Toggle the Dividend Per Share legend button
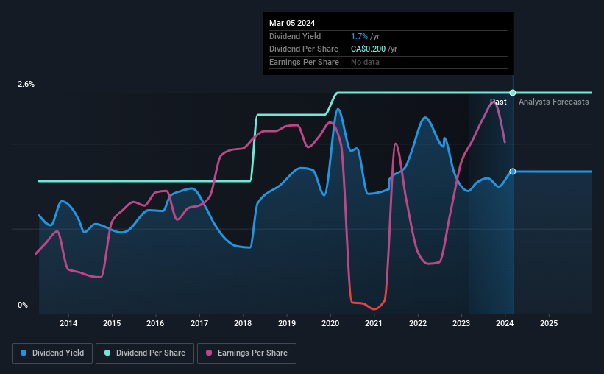Viewport: 604px width, 374px height. (x=145, y=353)
